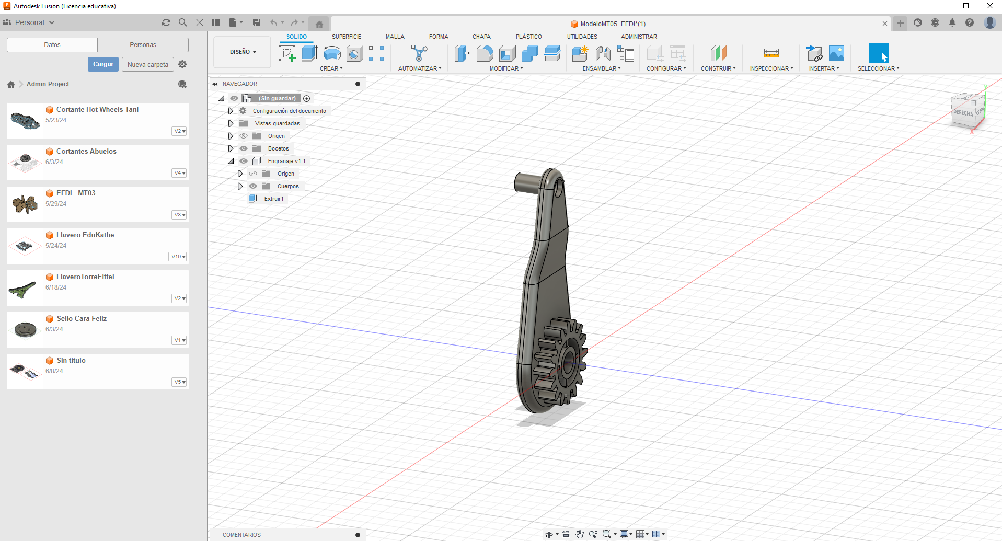Activate the root component radio button
The image size is (1002, 541).
pyautogui.click(x=307, y=98)
